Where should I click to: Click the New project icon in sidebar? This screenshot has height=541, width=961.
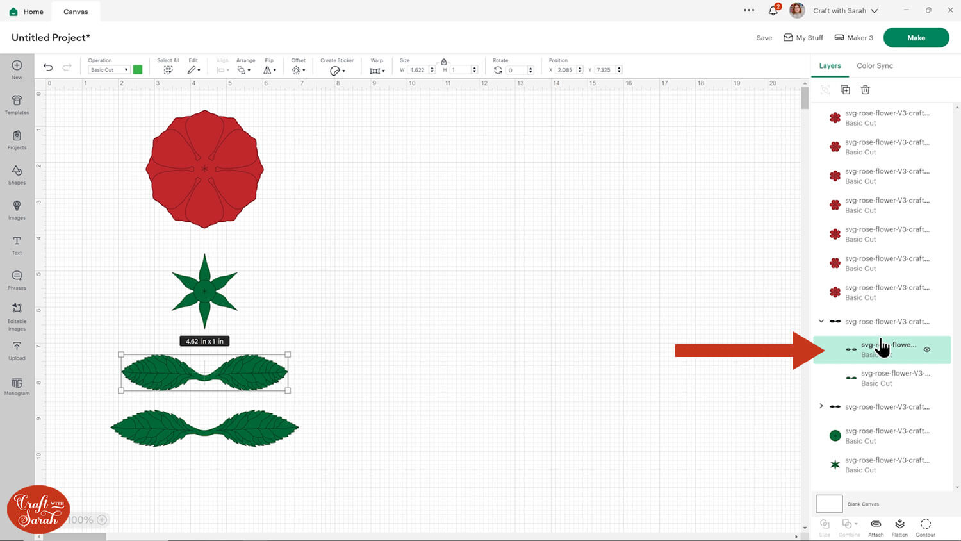[x=17, y=69]
